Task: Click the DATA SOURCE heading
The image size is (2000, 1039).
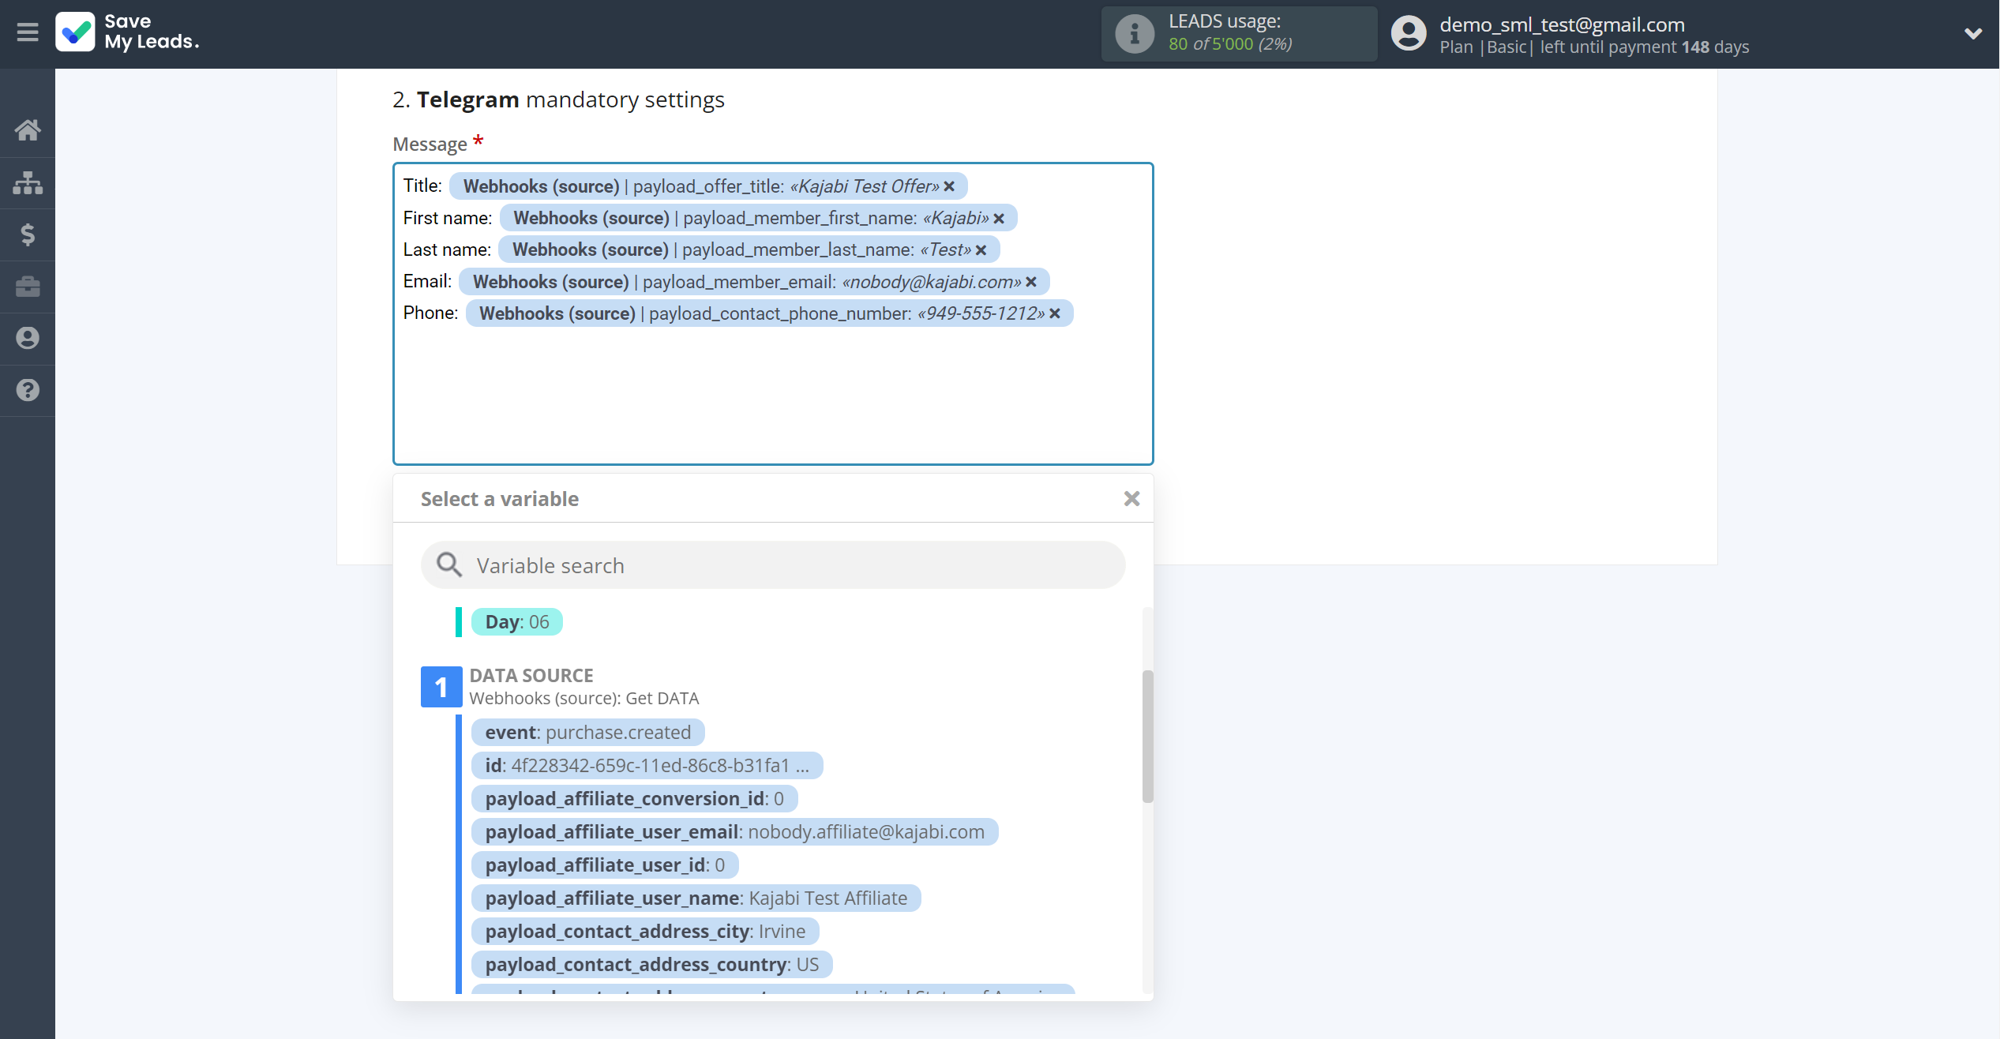Action: 531,676
